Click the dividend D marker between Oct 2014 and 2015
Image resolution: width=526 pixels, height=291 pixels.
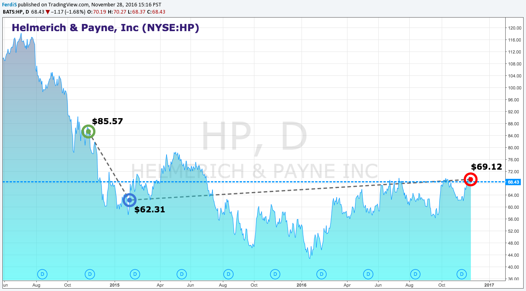[90, 274]
